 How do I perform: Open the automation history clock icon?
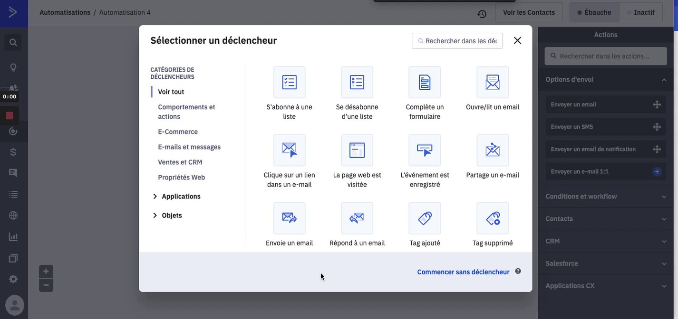[482, 14]
